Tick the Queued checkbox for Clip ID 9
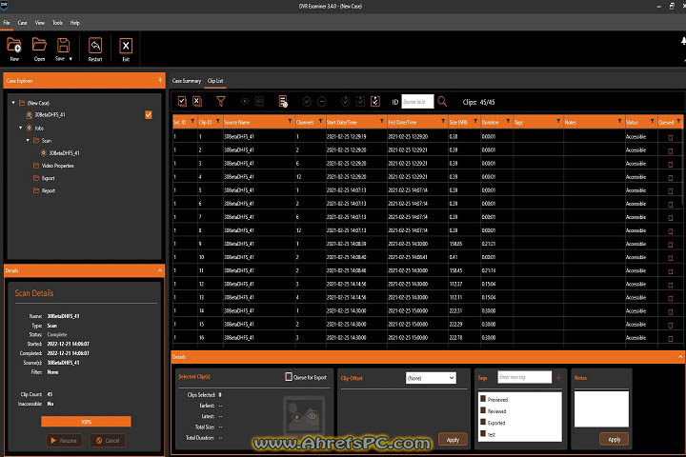The width and height of the screenshot is (686, 457). coord(671,245)
